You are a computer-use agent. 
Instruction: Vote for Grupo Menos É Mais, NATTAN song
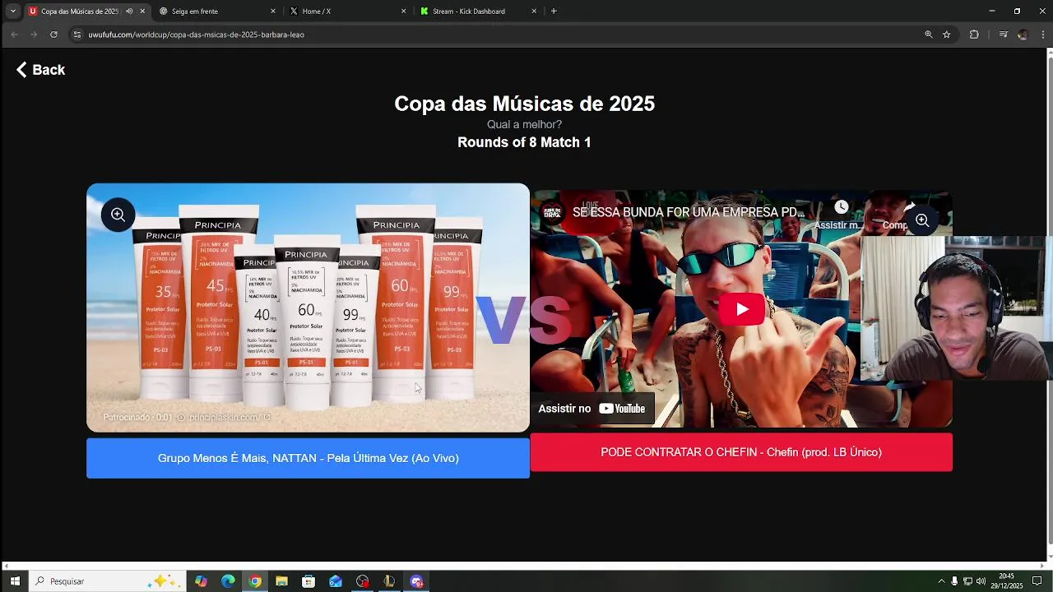coord(308,458)
